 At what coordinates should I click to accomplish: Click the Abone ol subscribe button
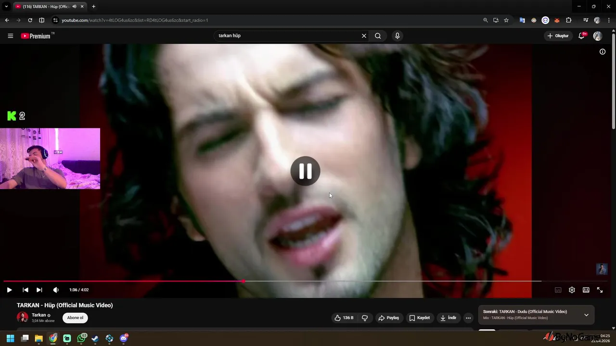click(x=75, y=318)
